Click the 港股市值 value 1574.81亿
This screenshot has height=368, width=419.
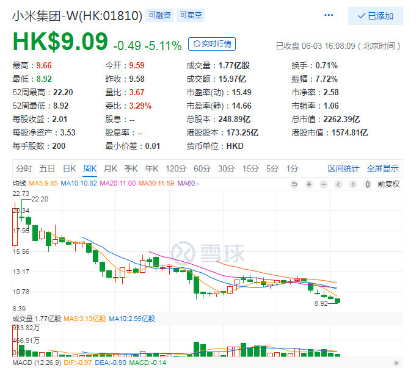click(350, 132)
